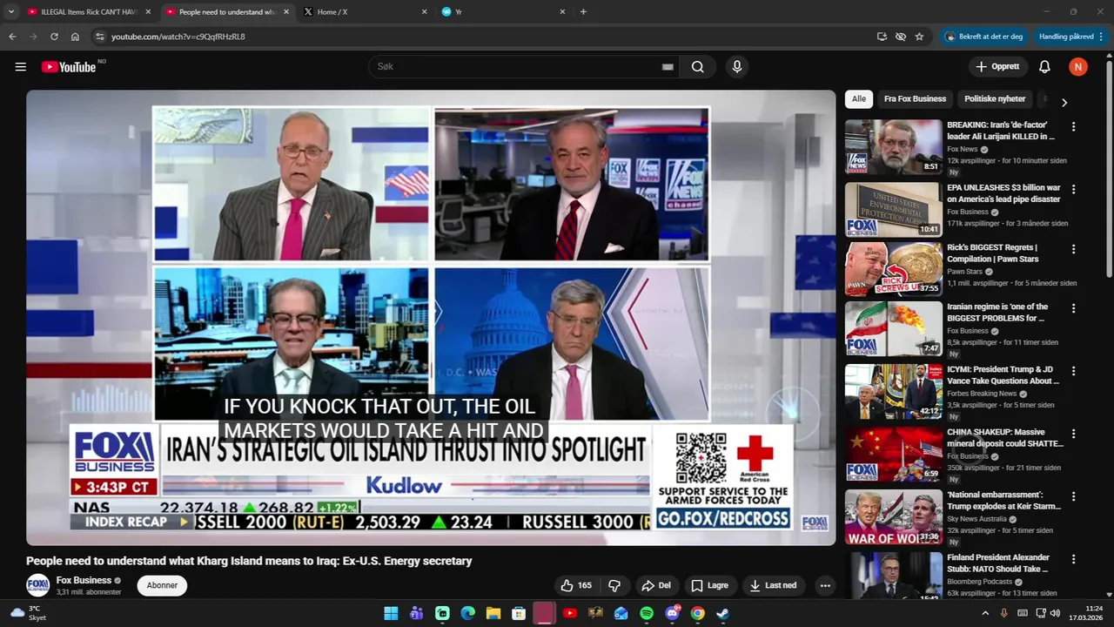Open File Explorer from taskbar

(493, 613)
